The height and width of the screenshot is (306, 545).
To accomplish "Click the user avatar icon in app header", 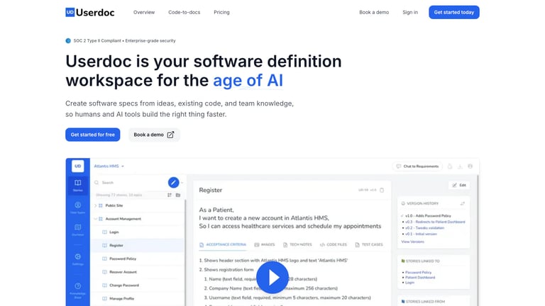I will coord(470,166).
